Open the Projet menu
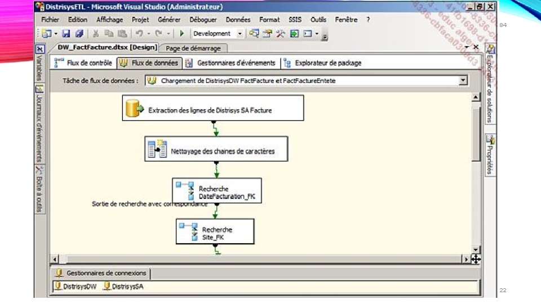This screenshot has height=304, width=541. (140, 20)
